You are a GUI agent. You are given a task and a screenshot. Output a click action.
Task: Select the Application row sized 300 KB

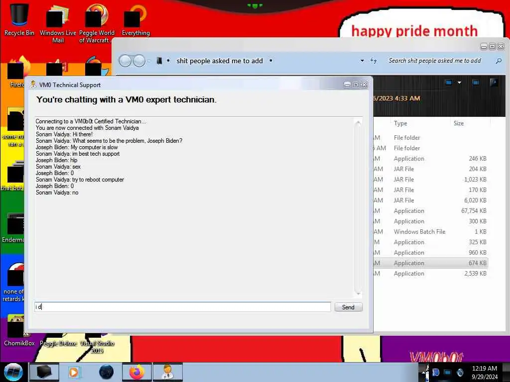[x=430, y=221]
